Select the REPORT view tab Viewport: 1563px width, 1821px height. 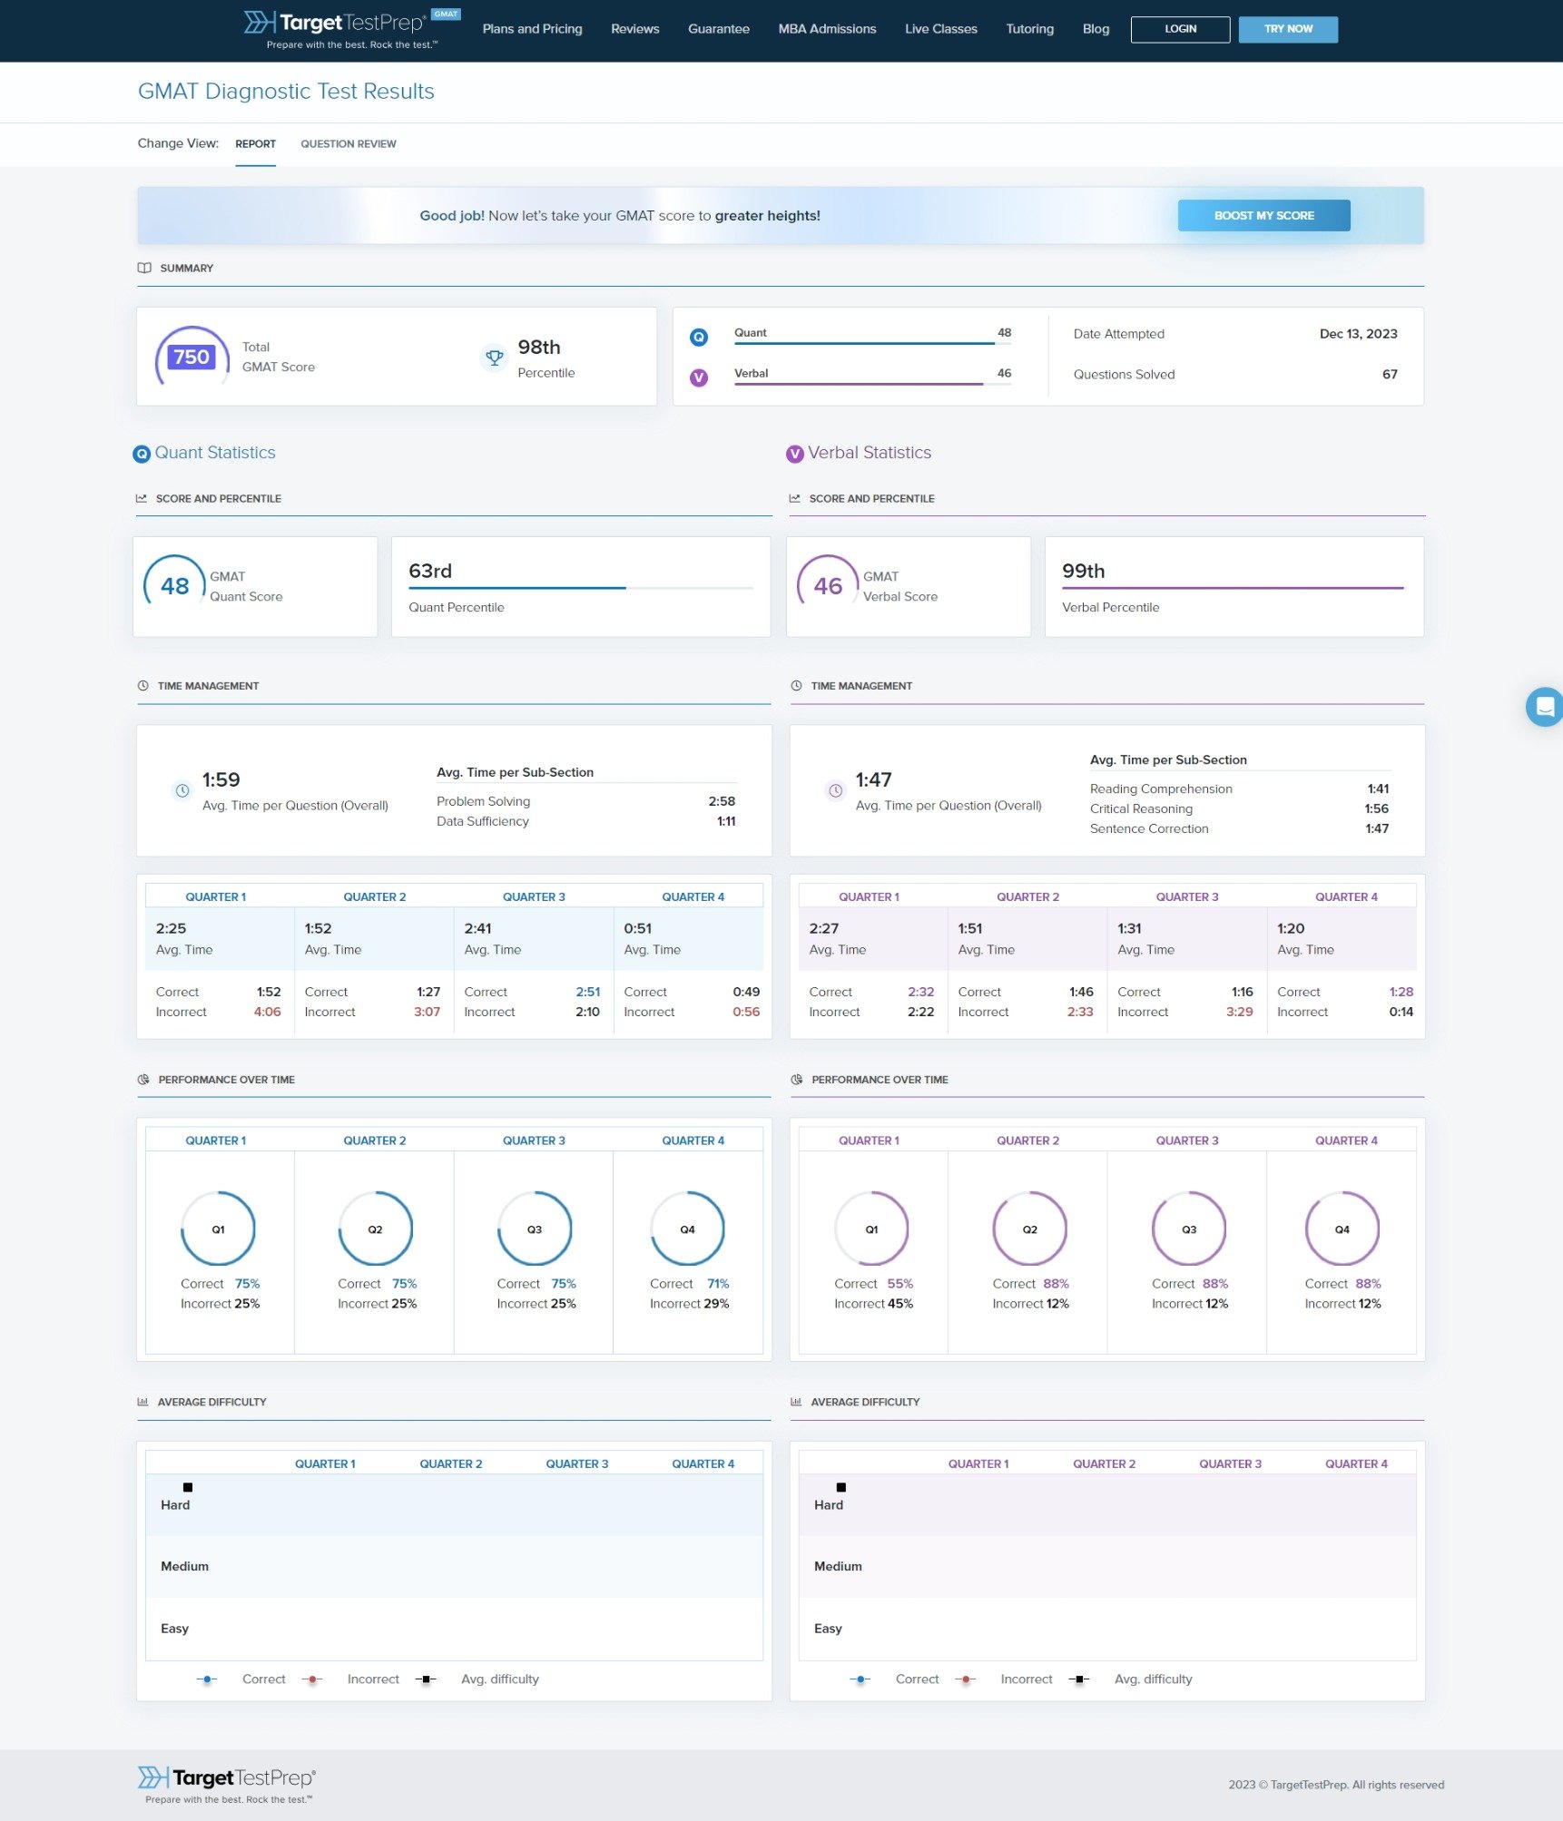256,144
